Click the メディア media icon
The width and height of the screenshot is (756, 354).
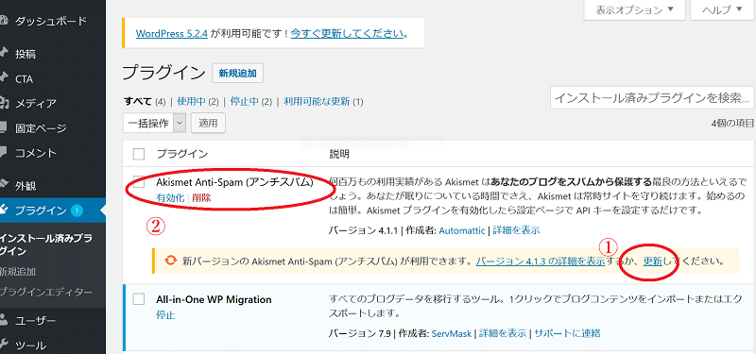click(x=4, y=103)
